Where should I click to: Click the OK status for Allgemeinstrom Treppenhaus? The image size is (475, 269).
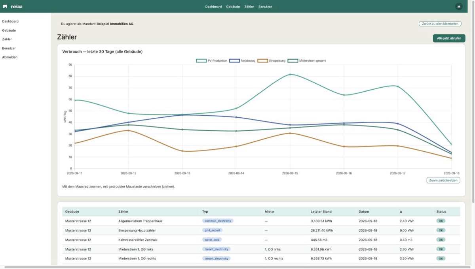click(441, 221)
